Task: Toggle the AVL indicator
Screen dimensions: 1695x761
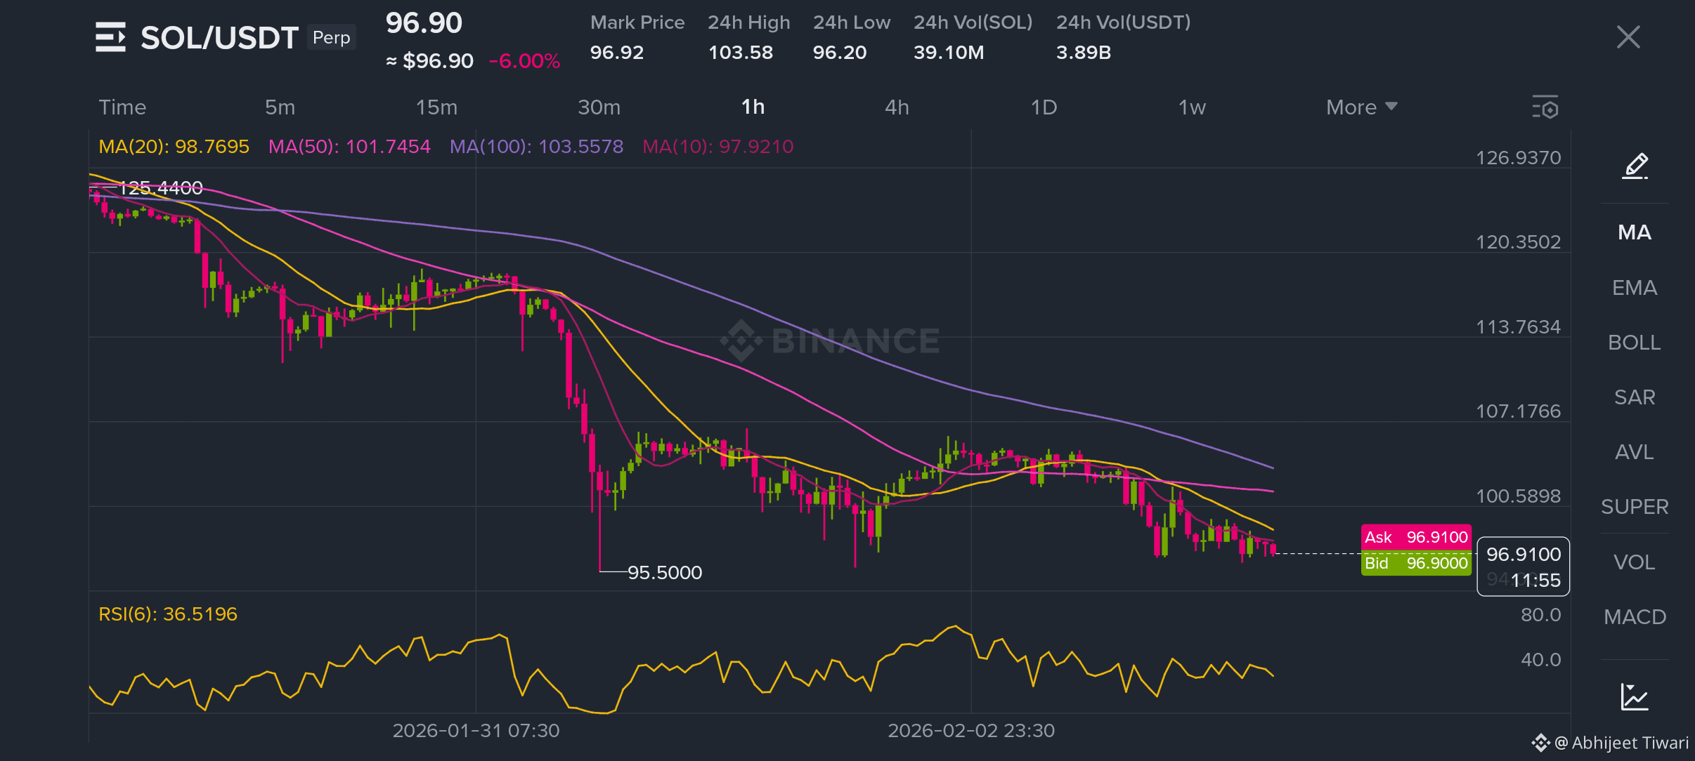Action: (x=1635, y=452)
